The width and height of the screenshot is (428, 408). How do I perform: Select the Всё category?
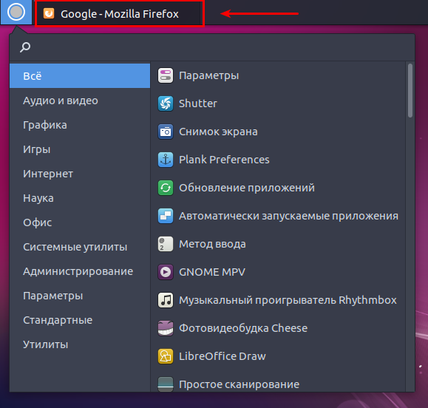click(80, 76)
